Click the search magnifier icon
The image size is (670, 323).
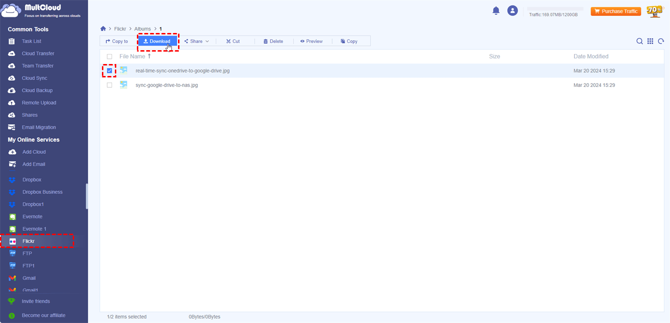tap(639, 41)
